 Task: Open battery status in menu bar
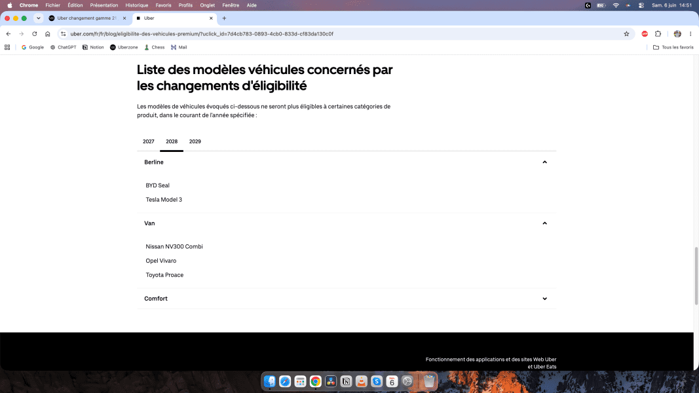point(601,5)
